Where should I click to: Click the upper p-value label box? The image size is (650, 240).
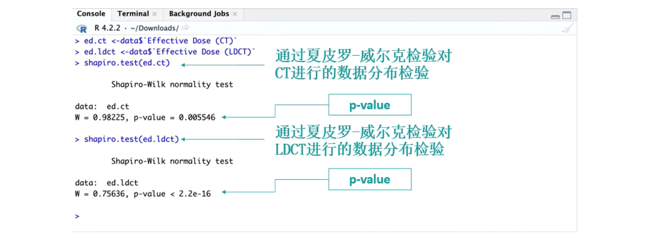[x=370, y=105]
